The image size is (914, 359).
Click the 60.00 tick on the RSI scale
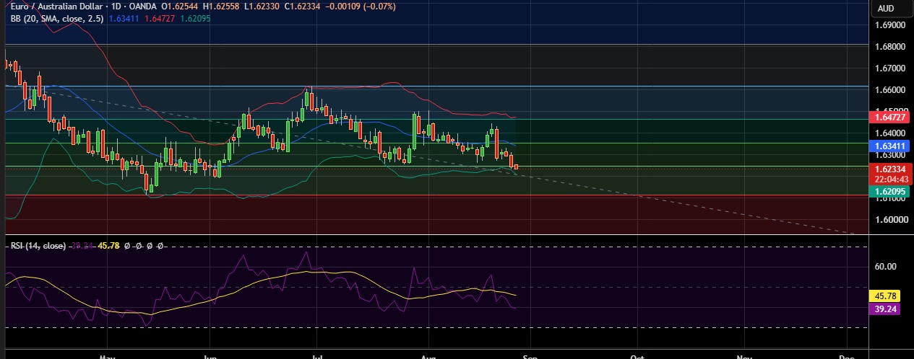(x=886, y=267)
